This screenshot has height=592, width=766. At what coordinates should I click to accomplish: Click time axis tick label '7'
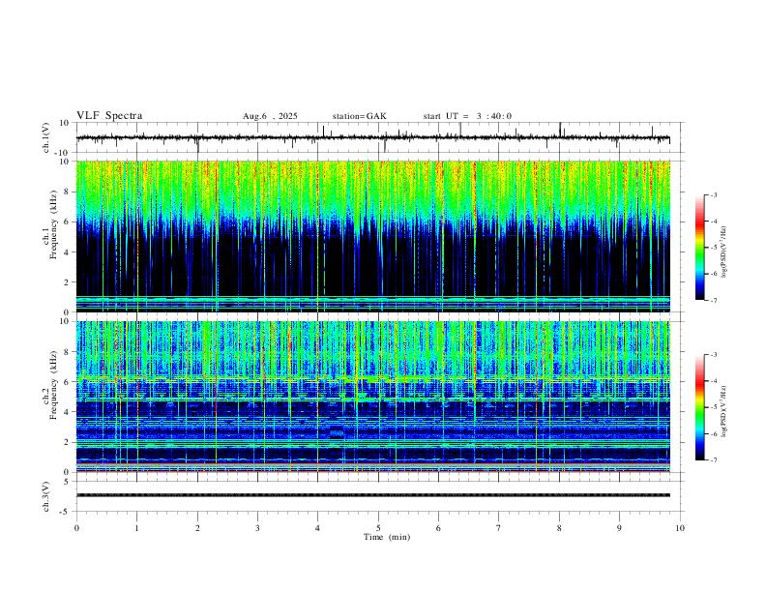click(499, 528)
